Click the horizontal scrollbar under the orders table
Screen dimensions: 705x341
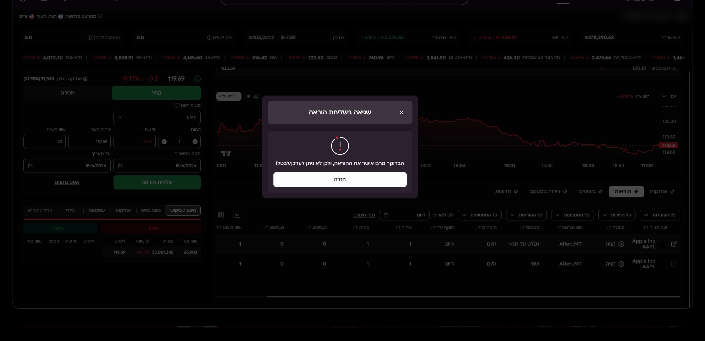(473, 296)
